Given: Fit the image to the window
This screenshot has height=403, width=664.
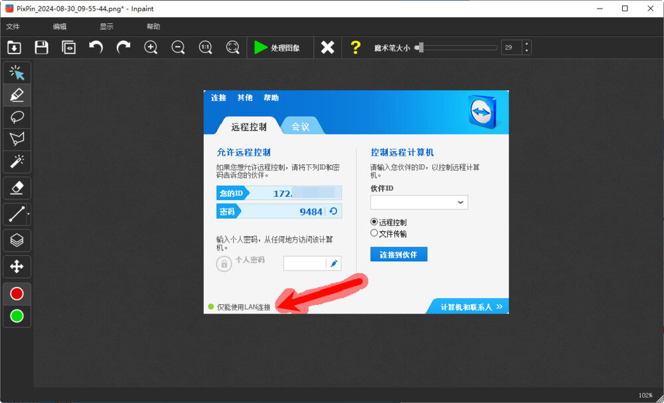Looking at the screenshot, I should coord(232,47).
